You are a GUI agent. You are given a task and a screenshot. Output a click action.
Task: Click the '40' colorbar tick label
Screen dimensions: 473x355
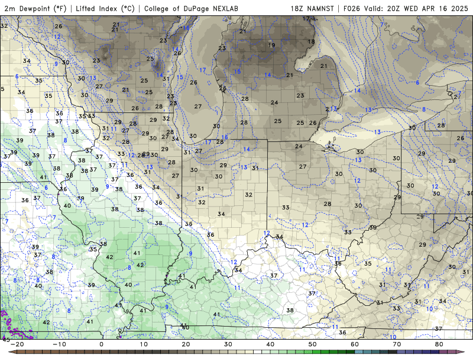pos(270,344)
